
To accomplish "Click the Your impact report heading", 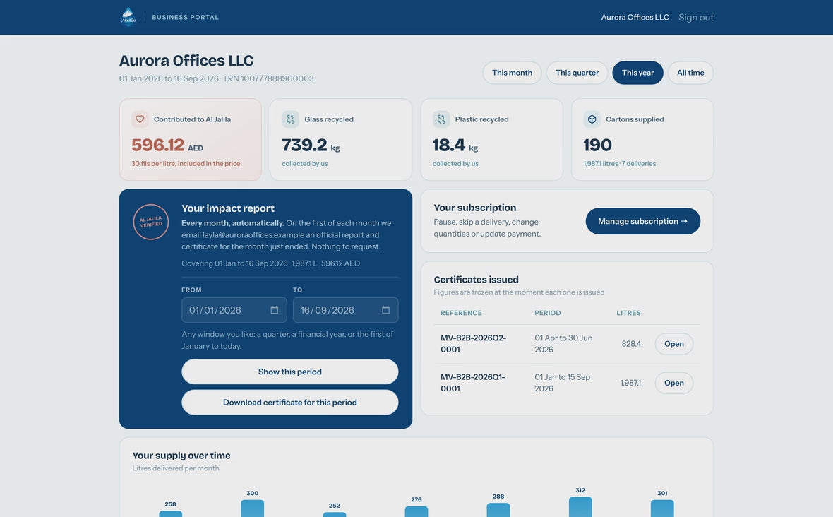I will pos(228,208).
